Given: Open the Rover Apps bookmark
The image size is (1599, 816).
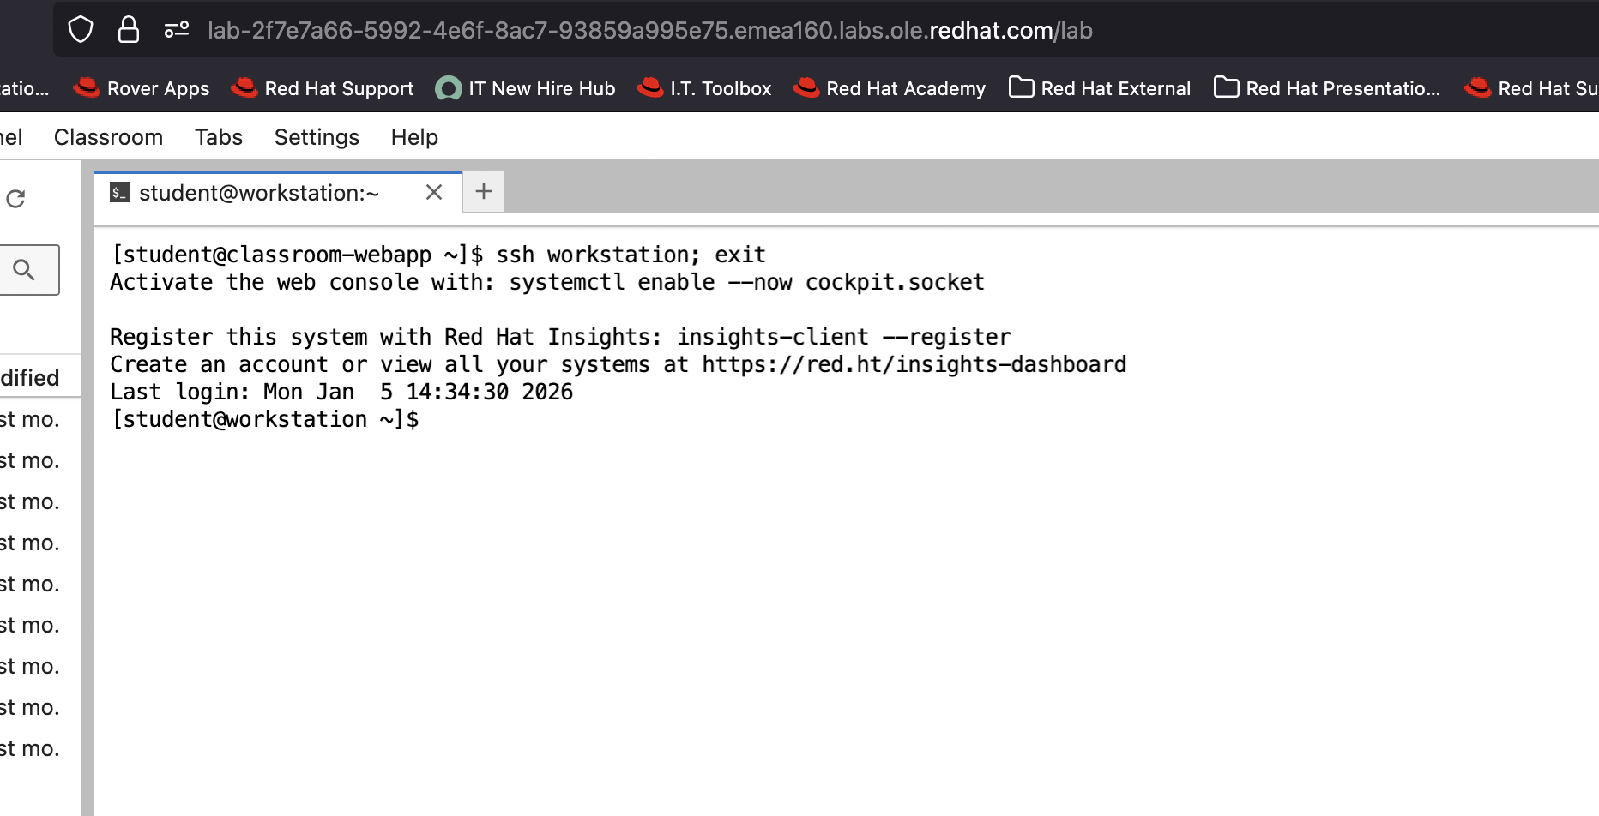Looking at the screenshot, I should coord(142,88).
